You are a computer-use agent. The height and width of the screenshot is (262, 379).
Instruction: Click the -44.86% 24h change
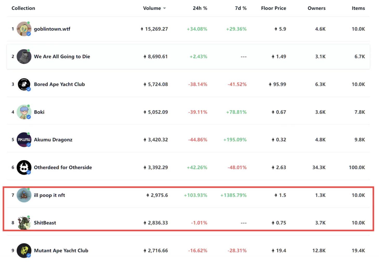pos(198,140)
